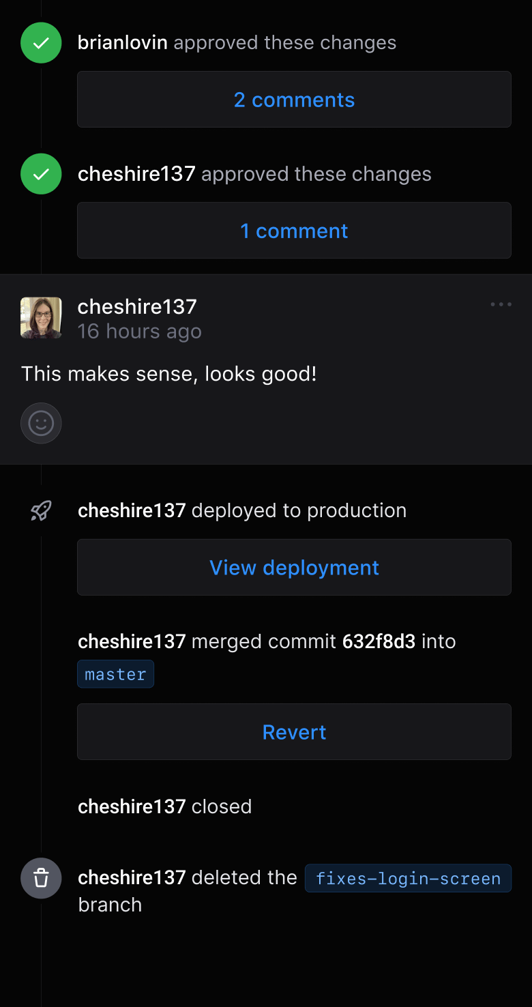Open the fixes-login-screen branch label
Image resolution: width=532 pixels, height=1007 pixels.
tap(408, 878)
